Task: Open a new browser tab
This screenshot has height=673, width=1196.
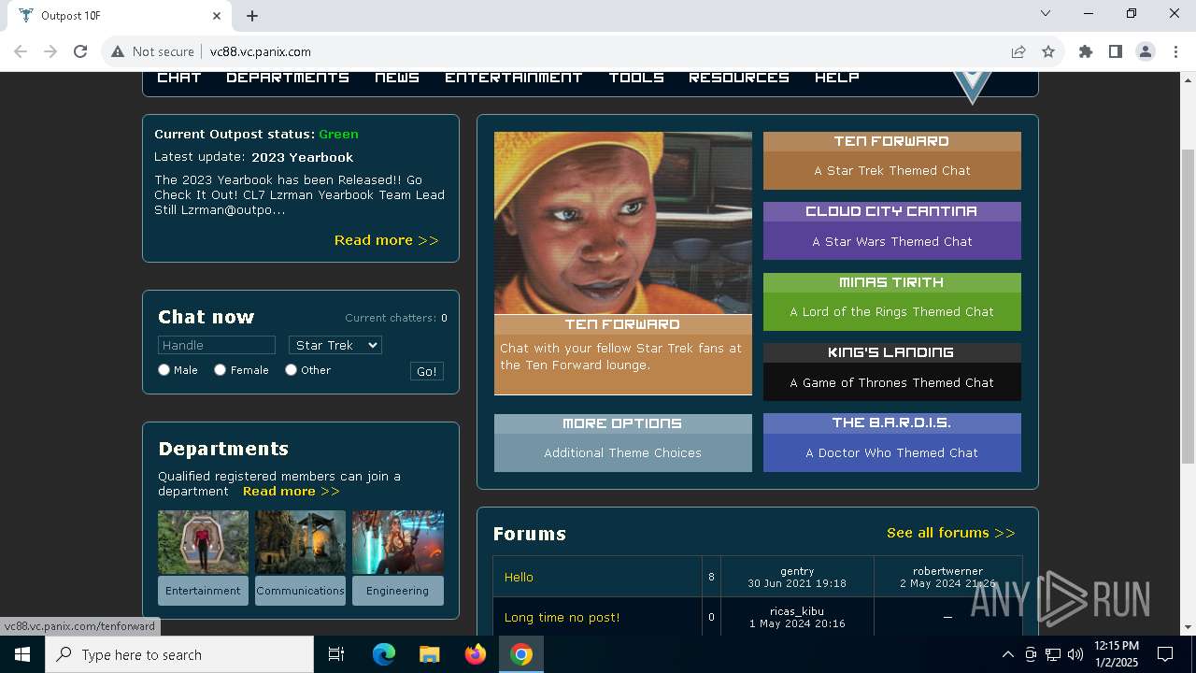Action: [252, 16]
